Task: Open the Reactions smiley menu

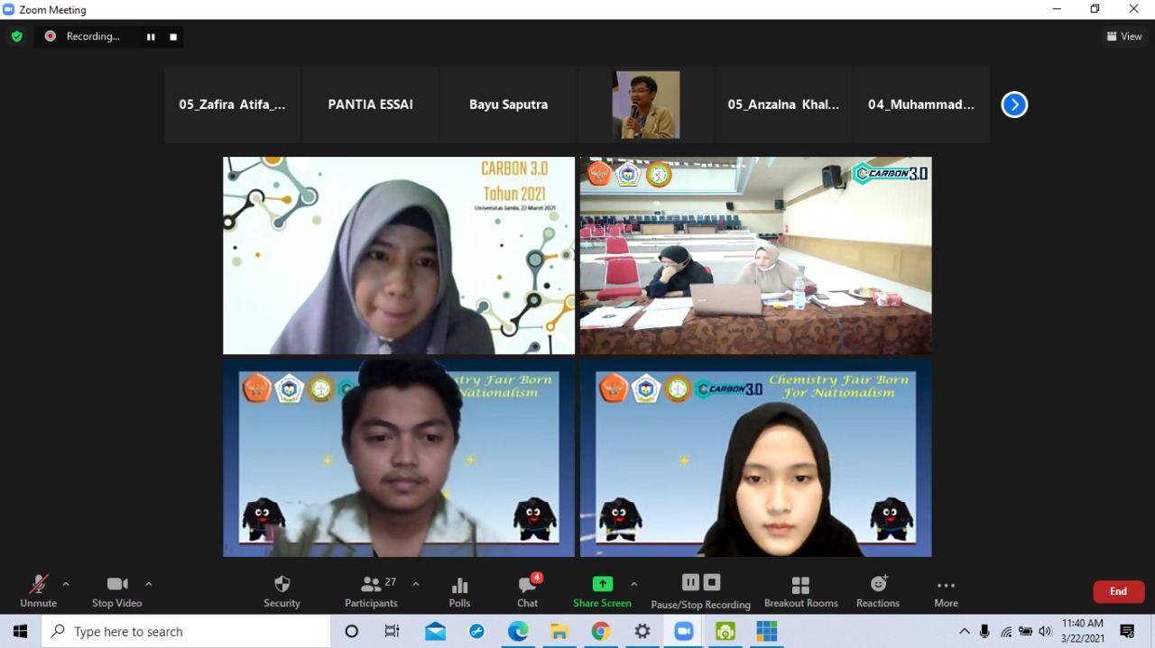Action: (878, 591)
